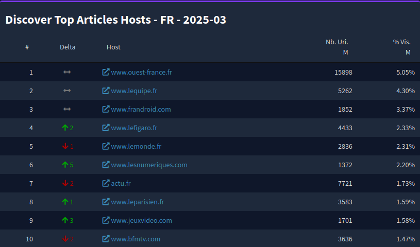Select the 1.47% visibility value

(406, 239)
